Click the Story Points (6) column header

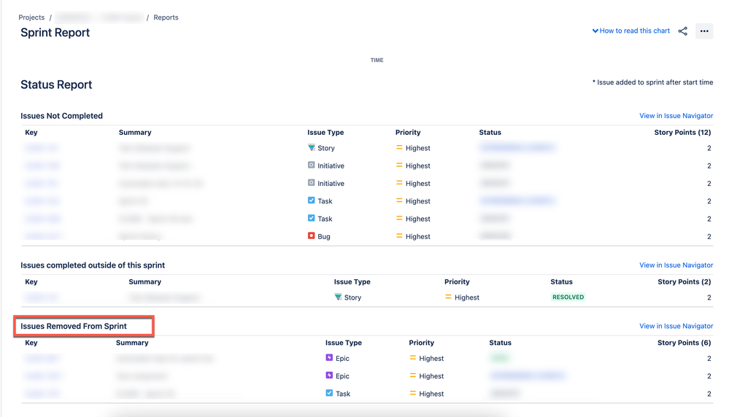tap(684, 343)
